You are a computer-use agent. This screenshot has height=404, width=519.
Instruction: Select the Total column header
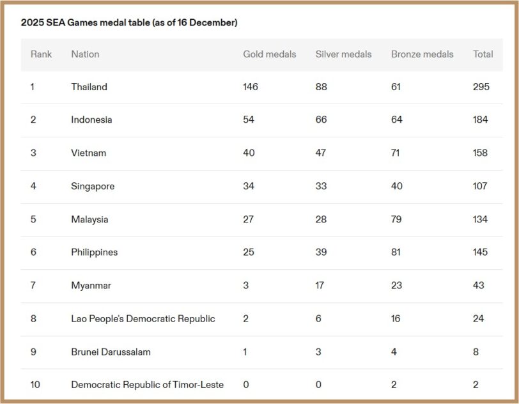483,54
